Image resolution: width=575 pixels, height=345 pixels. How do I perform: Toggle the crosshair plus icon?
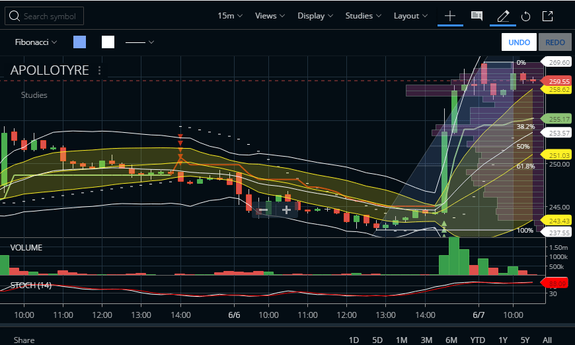pyautogui.click(x=450, y=16)
